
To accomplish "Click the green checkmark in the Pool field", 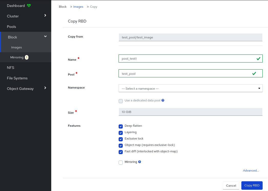I will click(254, 73).
